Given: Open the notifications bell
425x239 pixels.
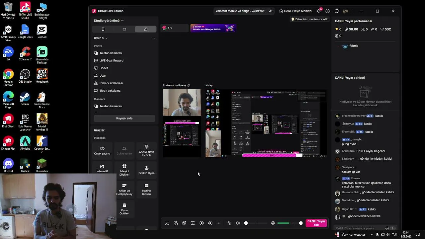Looking at the screenshot, I should coord(319,11).
